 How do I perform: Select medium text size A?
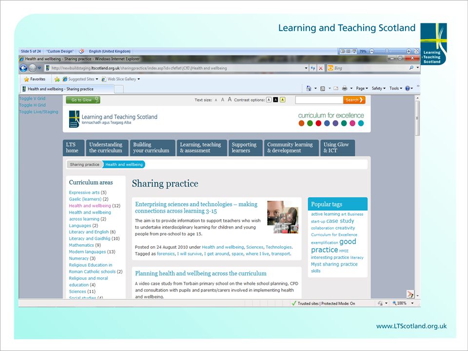tap(222, 99)
